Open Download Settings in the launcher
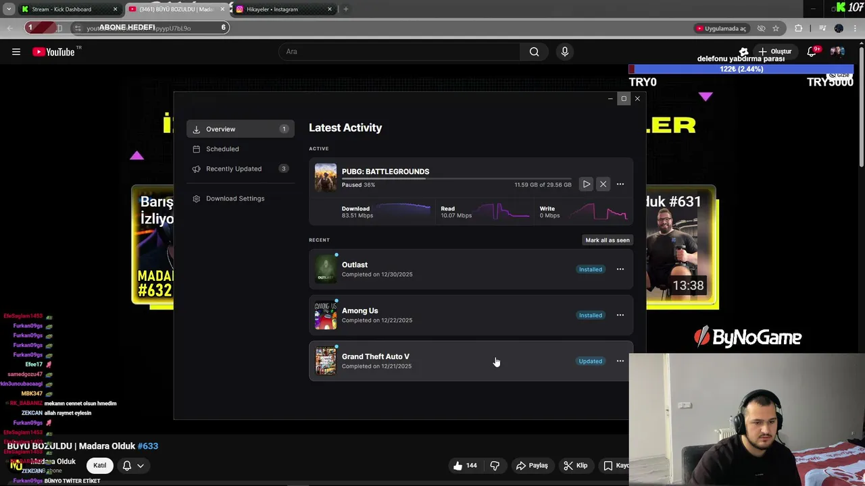865x486 pixels. 240,198
